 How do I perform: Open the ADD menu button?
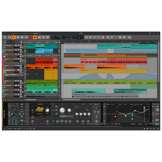(x=86, y=37)
